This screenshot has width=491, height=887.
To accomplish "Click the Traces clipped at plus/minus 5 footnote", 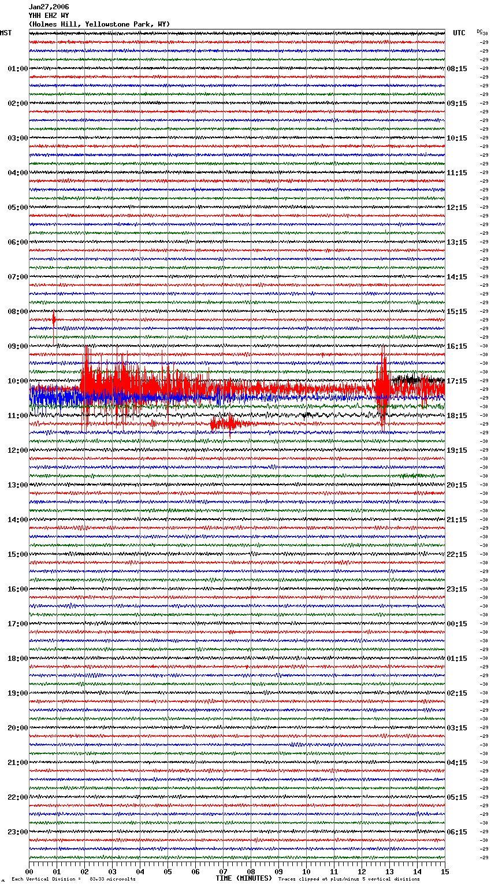I will tap(349, 879).
